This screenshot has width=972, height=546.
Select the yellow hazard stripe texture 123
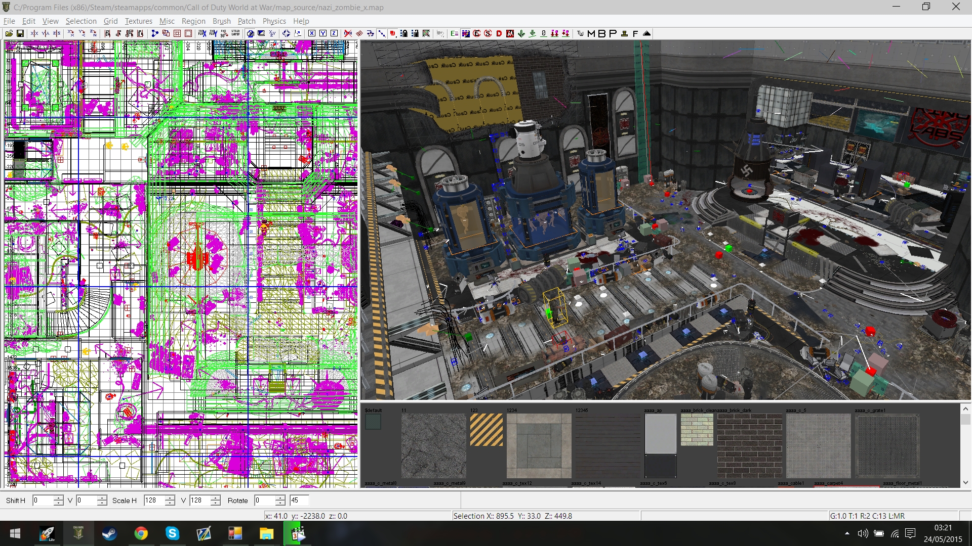(x=487, y=430)
